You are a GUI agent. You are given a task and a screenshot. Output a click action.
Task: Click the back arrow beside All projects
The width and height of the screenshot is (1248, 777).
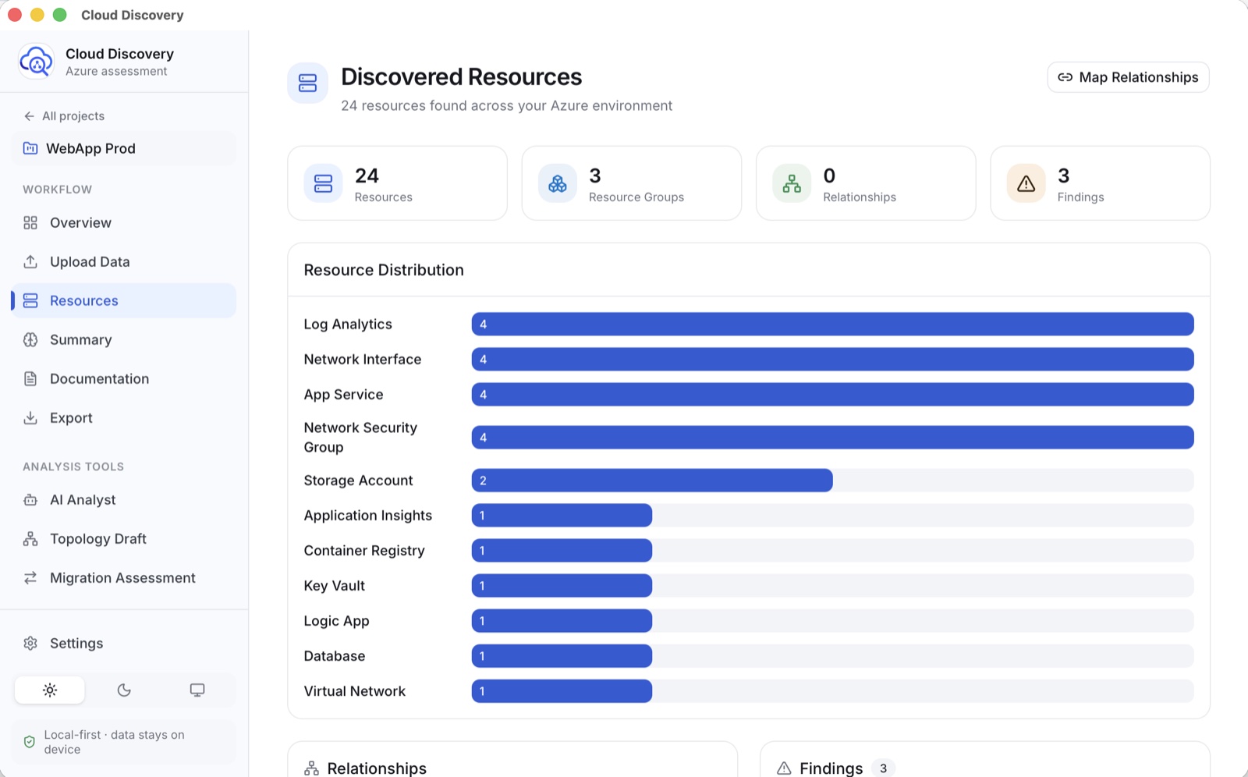pyautogui.click(x=29, y=116)
